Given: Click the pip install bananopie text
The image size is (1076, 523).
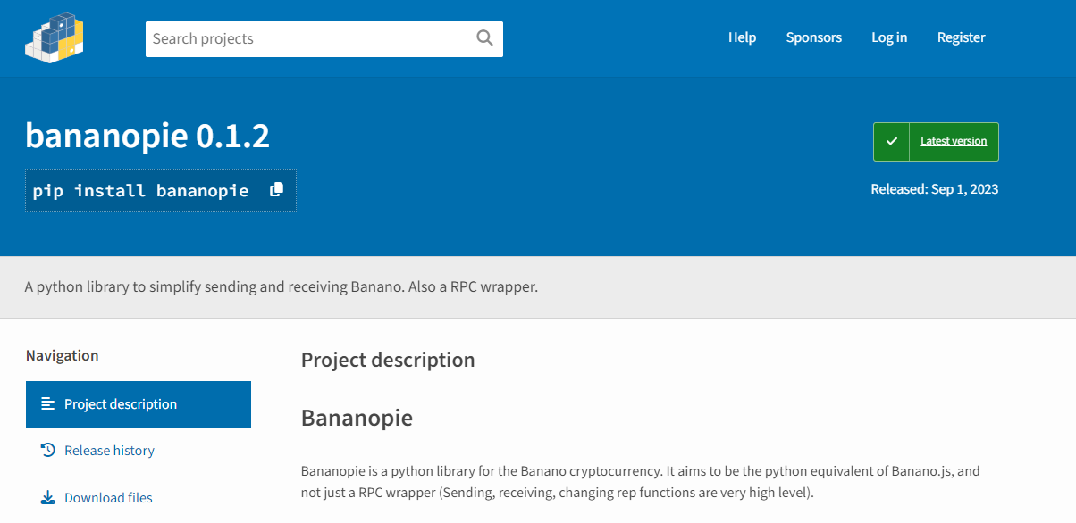Looking at the screenshot, I should [x=140, y=190].
